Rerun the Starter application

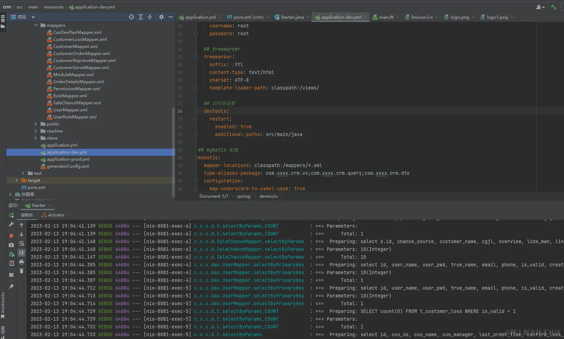coord(11,215)
